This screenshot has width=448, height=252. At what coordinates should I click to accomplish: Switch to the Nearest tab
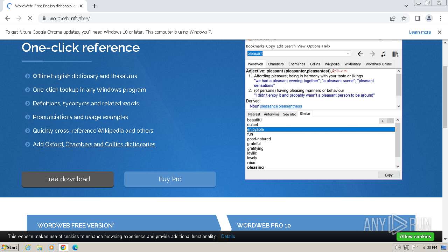pos(254,114)
